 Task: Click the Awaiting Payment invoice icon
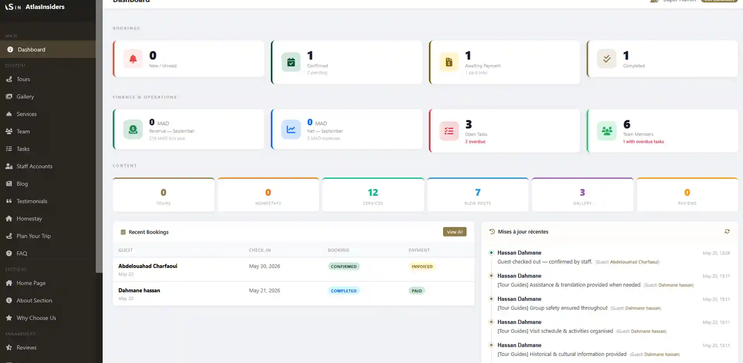449,62
